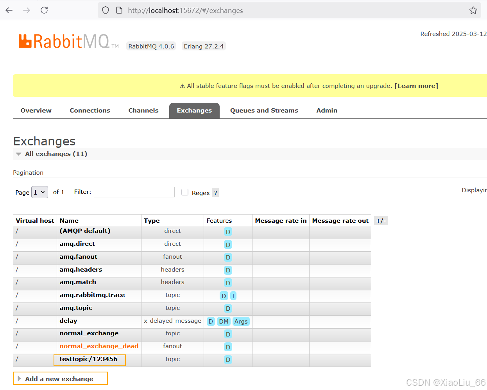
Task: Switch to the Queues and Streams tab
Action: click(264, 110)
